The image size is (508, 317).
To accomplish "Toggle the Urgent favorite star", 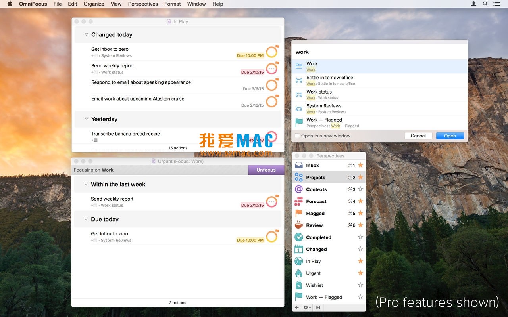I will click(360, 273).
